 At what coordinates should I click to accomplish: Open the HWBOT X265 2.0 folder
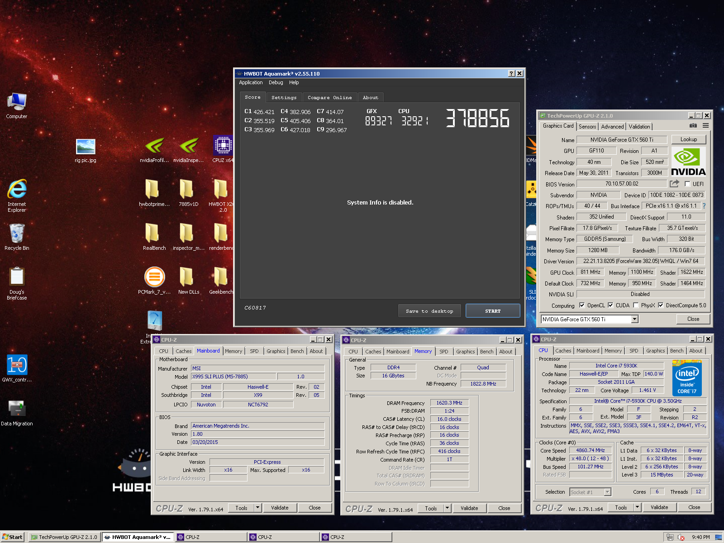(x=221, y=196)
